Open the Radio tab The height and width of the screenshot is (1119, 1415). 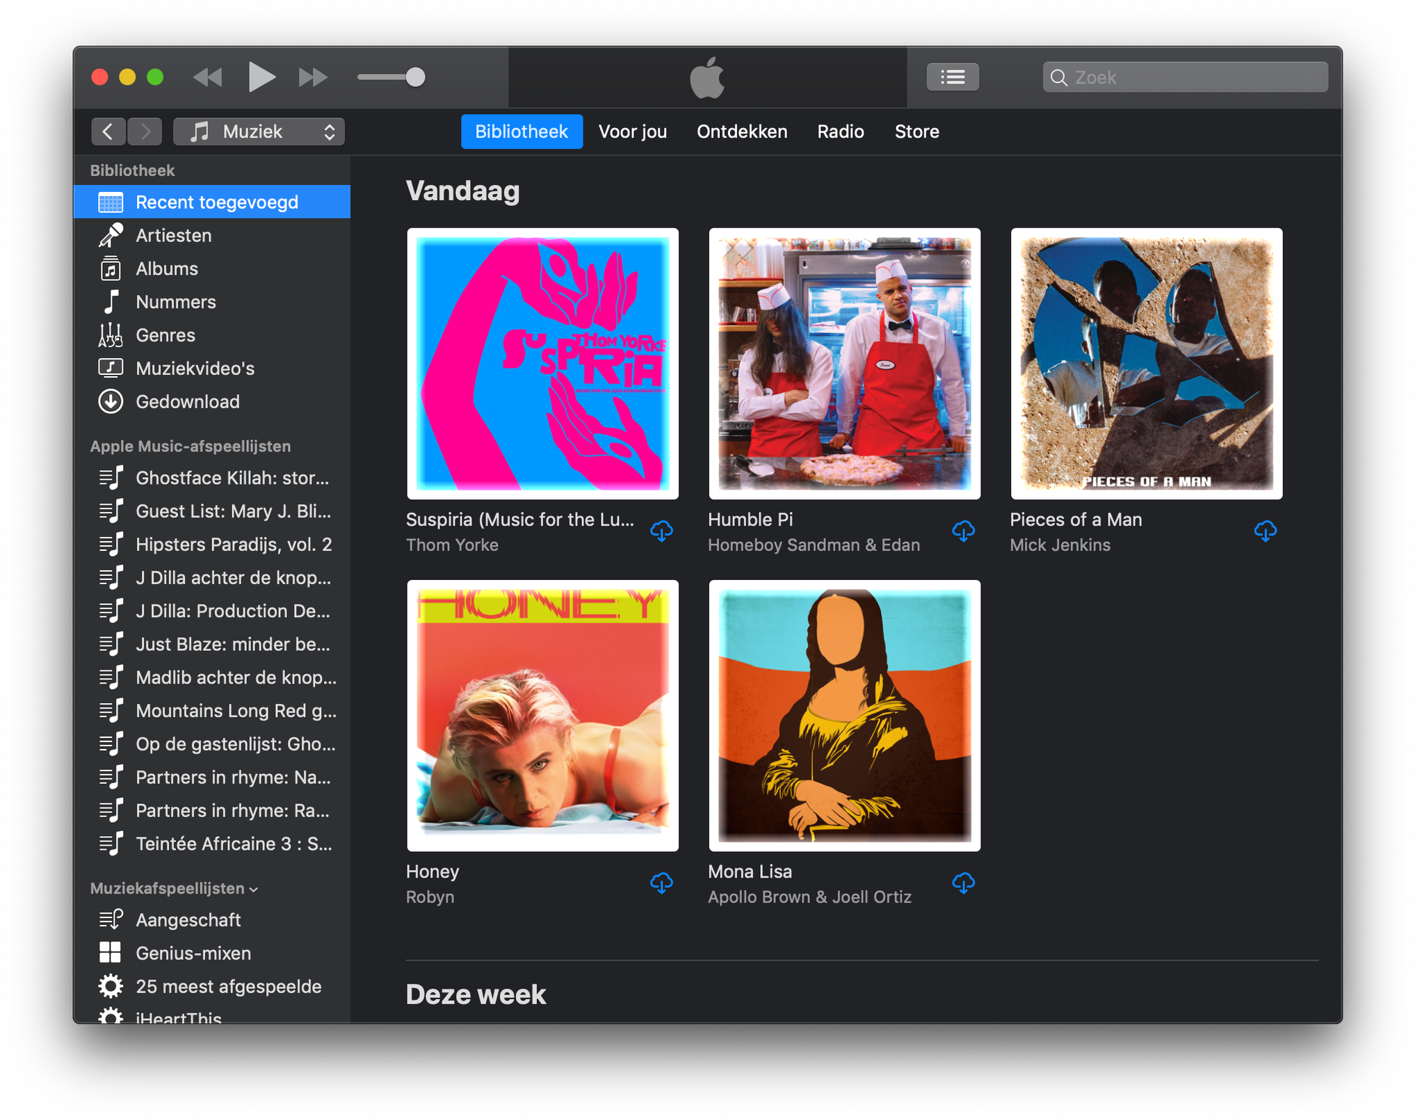tap(841, 131)
